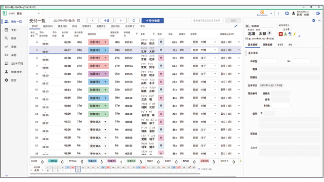The image size is (324, 182).
Task: Collapse sidebar with bottom-left arrow icon
Action: point(7,175)
